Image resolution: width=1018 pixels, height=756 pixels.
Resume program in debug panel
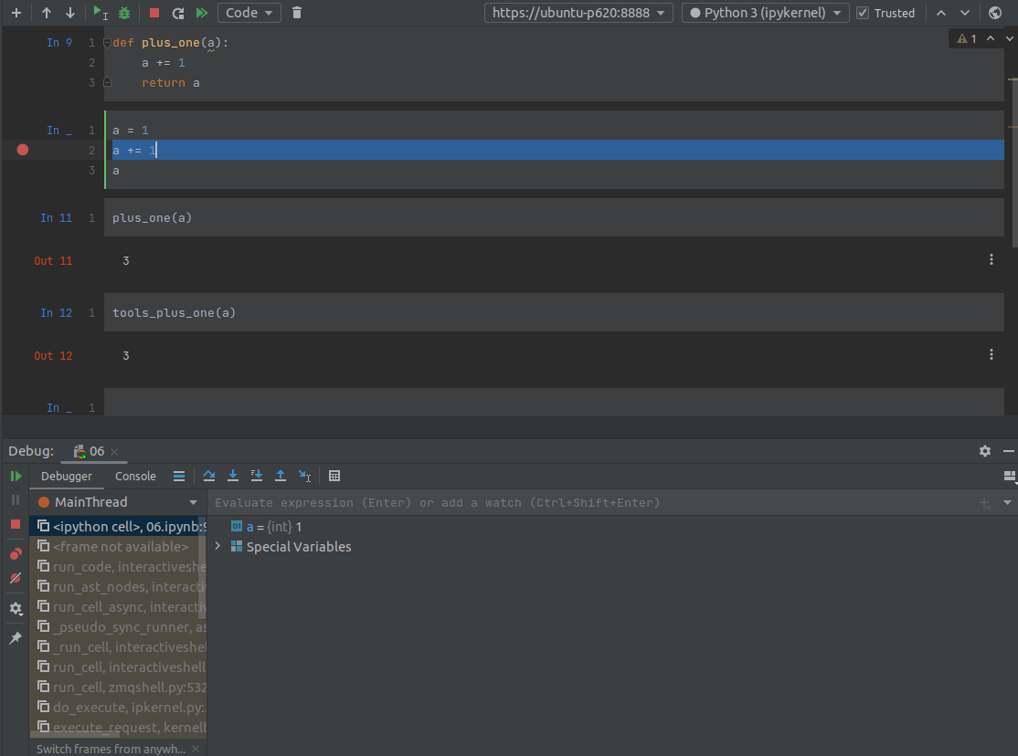(16, 477)
